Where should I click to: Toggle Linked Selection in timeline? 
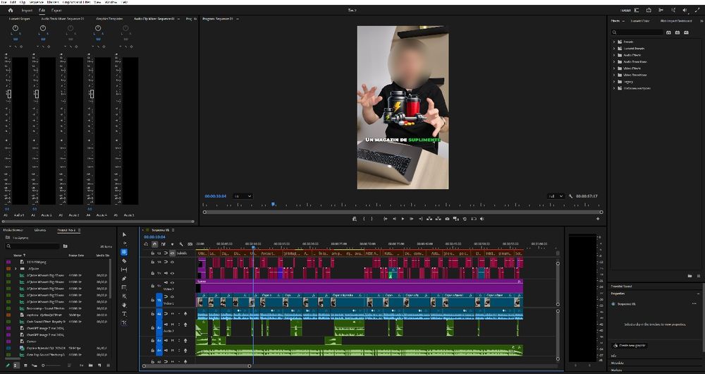[164, 244]
